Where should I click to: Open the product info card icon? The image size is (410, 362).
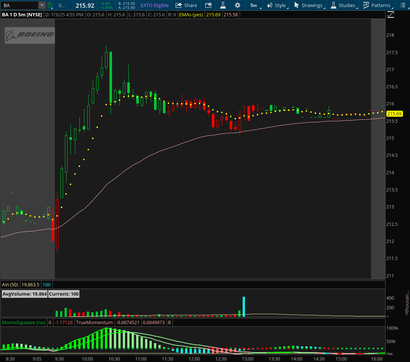pos(208,5)
